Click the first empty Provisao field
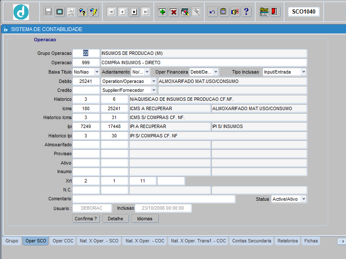346x259 pixels. (86, 154)
